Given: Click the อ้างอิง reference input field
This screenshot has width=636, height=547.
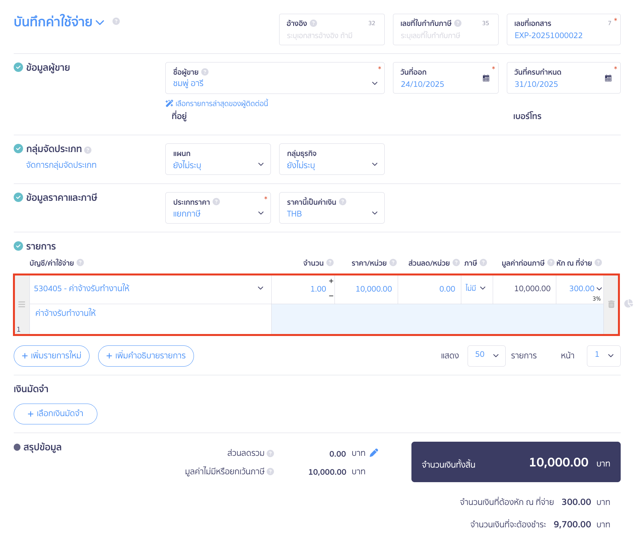Looking at the screenshot, I should coord(331,36).
